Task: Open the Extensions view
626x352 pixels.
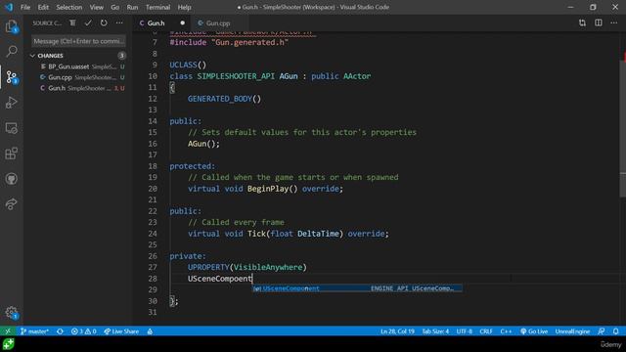Action: click(12, 154)
